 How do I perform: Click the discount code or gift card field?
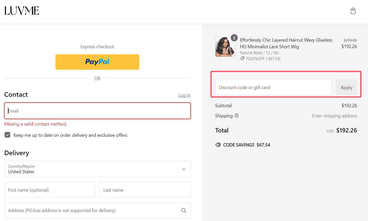coord(273,87)
